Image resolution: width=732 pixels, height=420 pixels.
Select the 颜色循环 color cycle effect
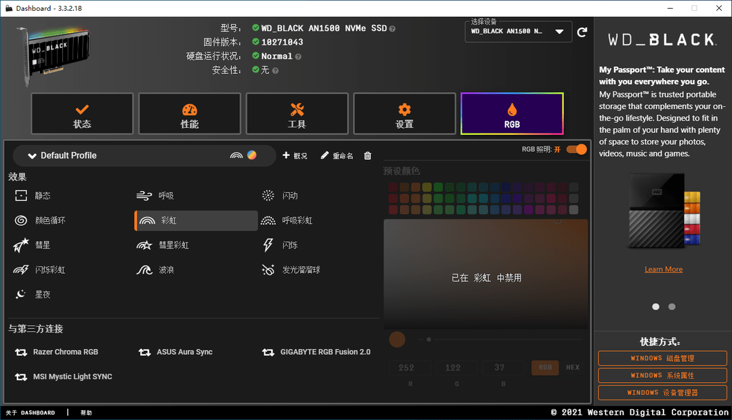pyautogui.click(x=40, y=220)
